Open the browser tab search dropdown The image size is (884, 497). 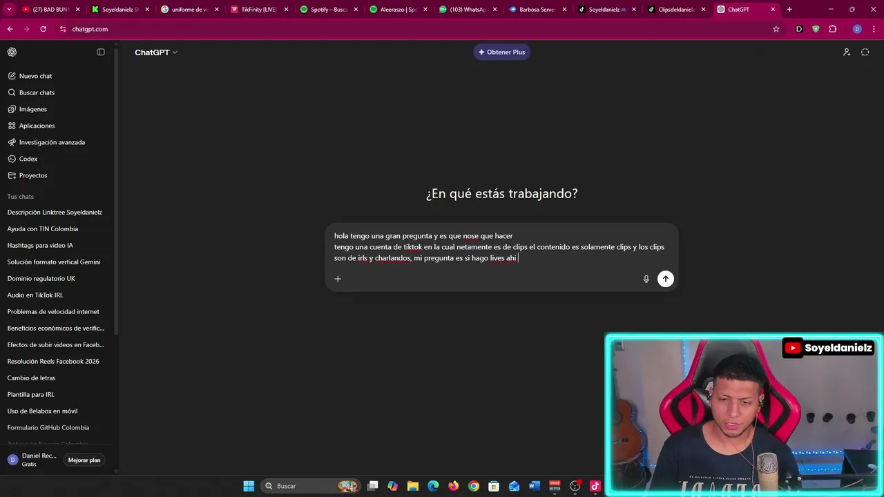click(x=9, y=10)
